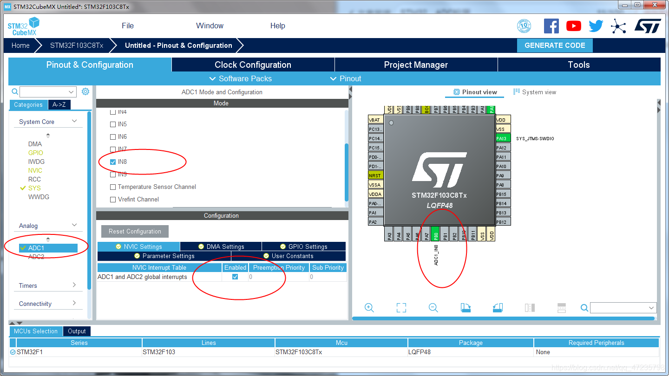Viewport: 669px width, 376px height.
Task: Open the peripheral search combo box
Action: 48,92
